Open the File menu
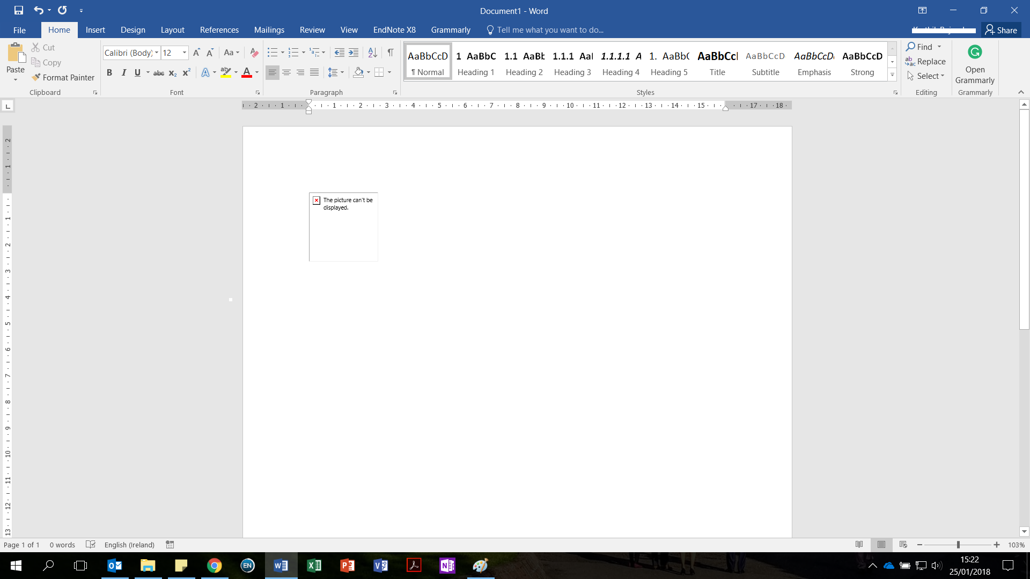 click(x=19, y=30)
